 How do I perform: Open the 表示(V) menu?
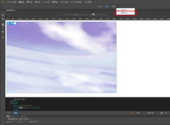click(29, 2)
